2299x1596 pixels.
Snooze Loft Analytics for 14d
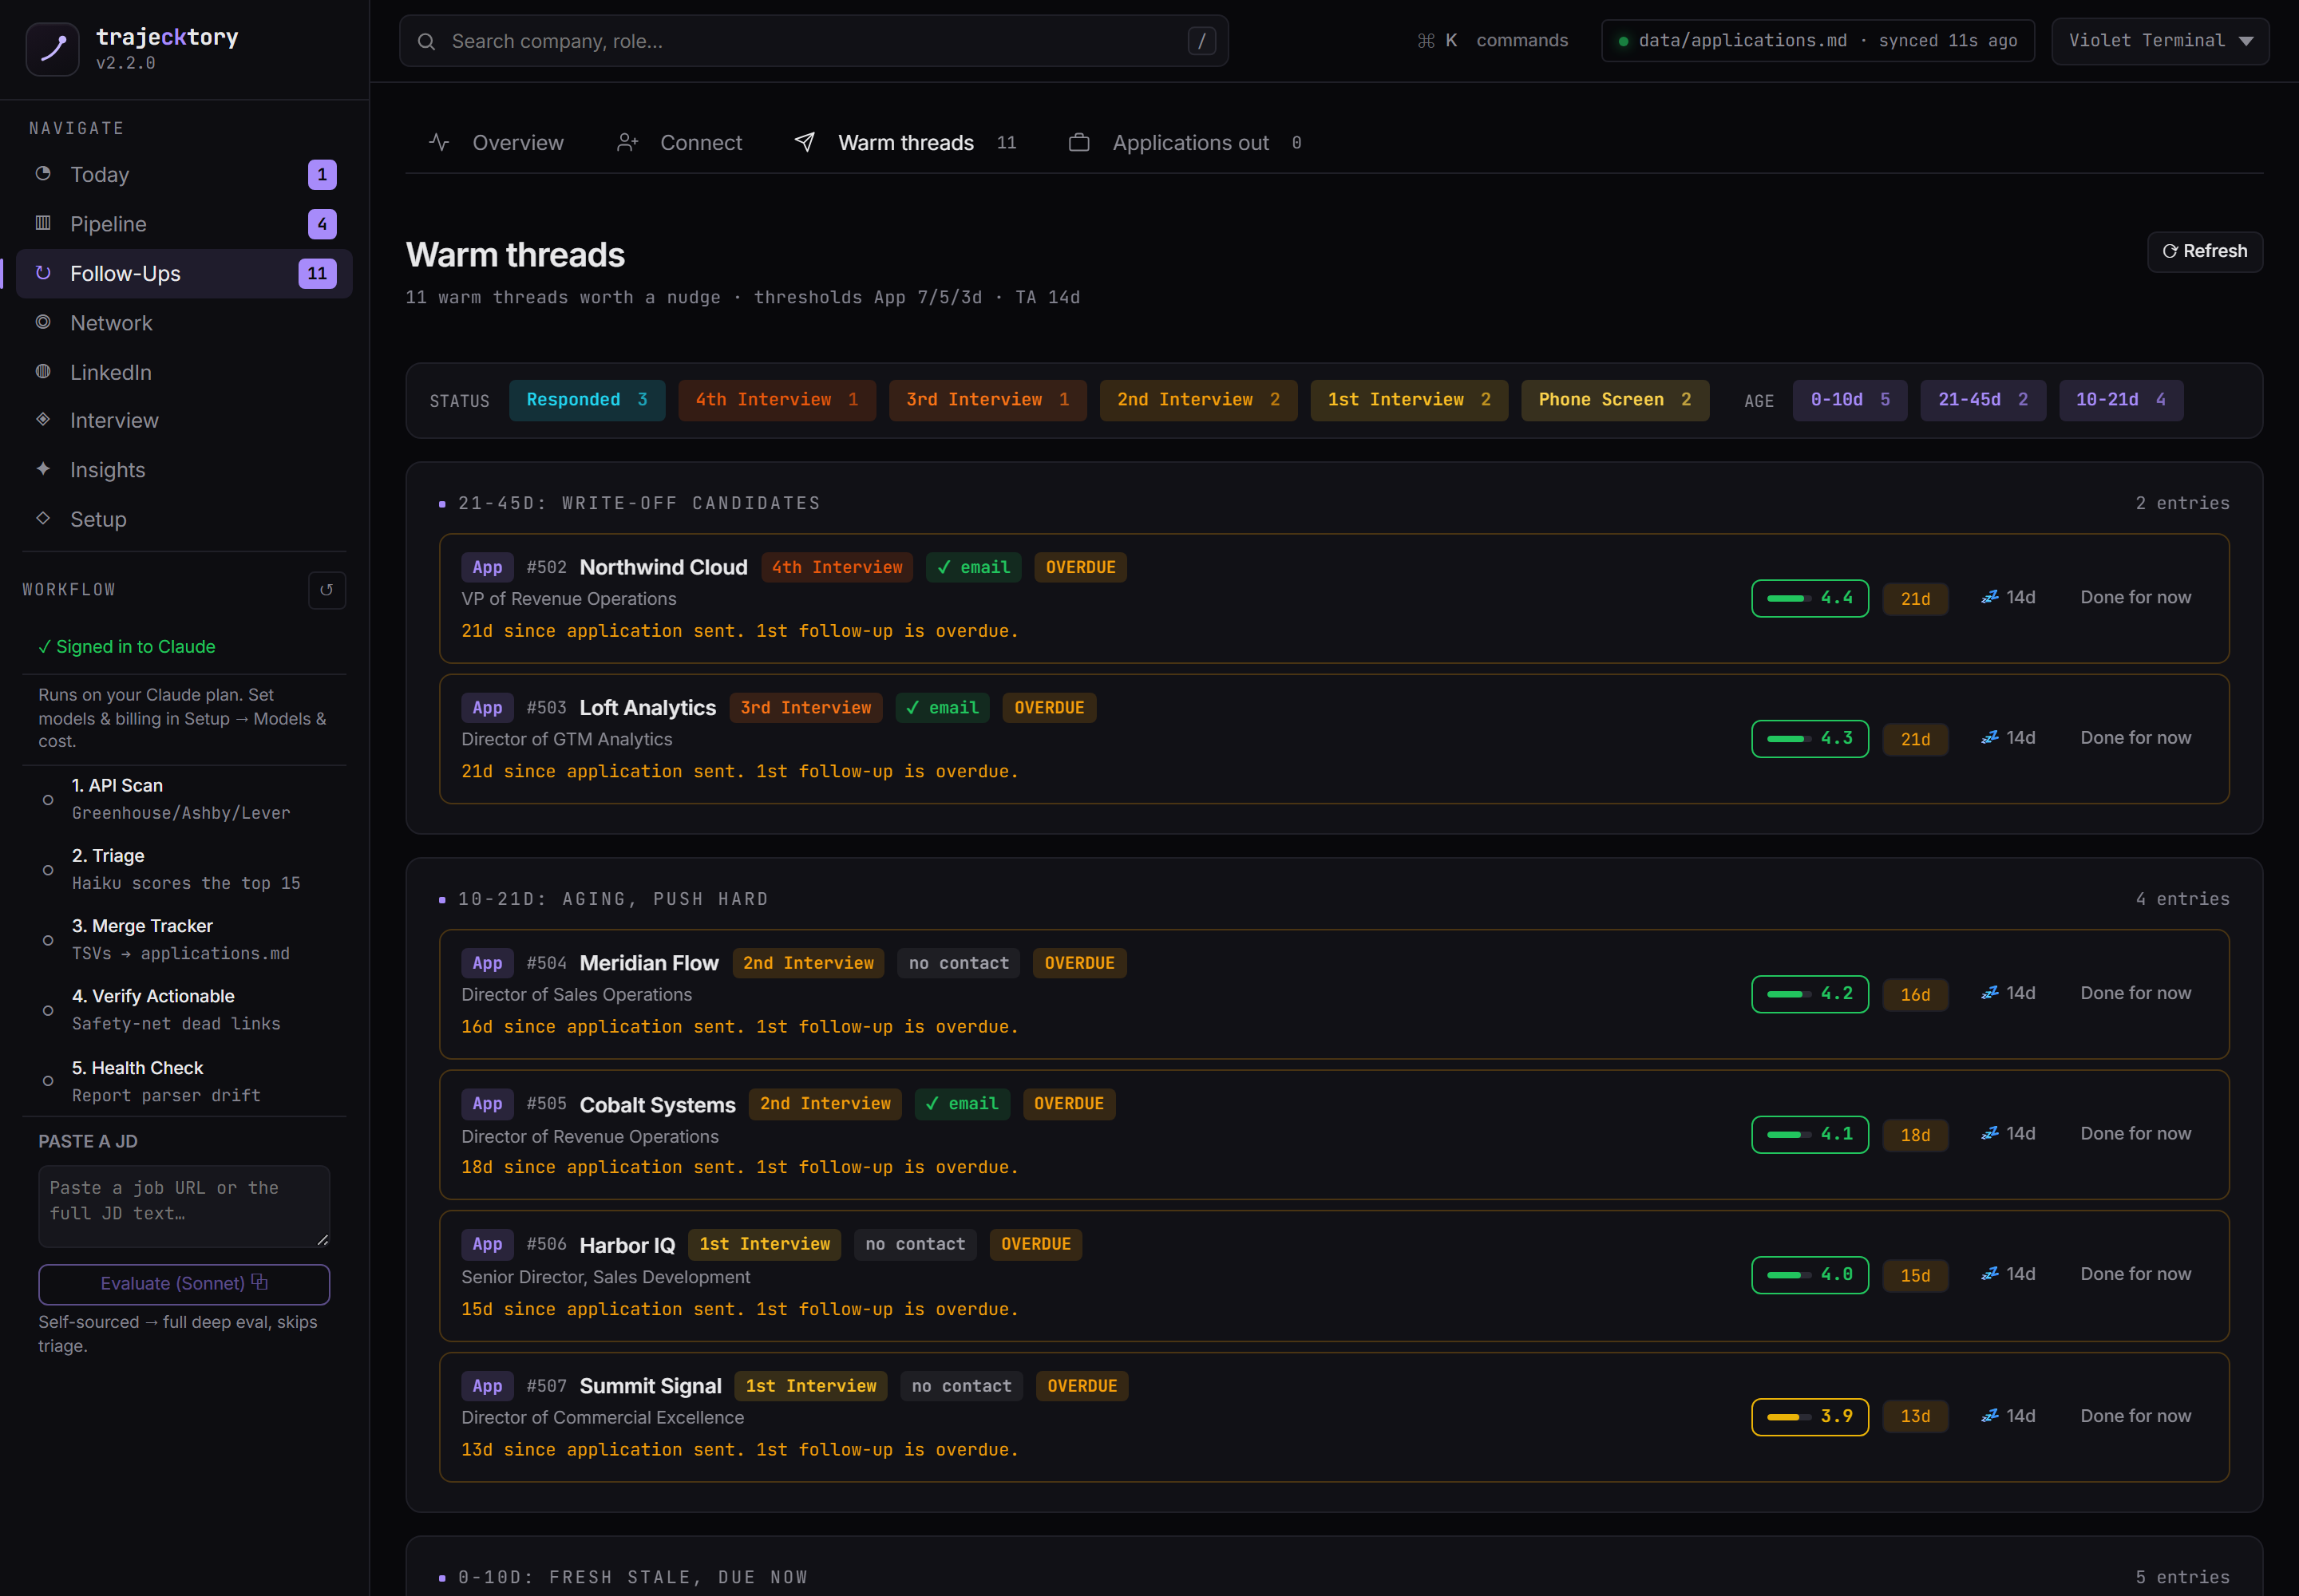pos(2008,738)
